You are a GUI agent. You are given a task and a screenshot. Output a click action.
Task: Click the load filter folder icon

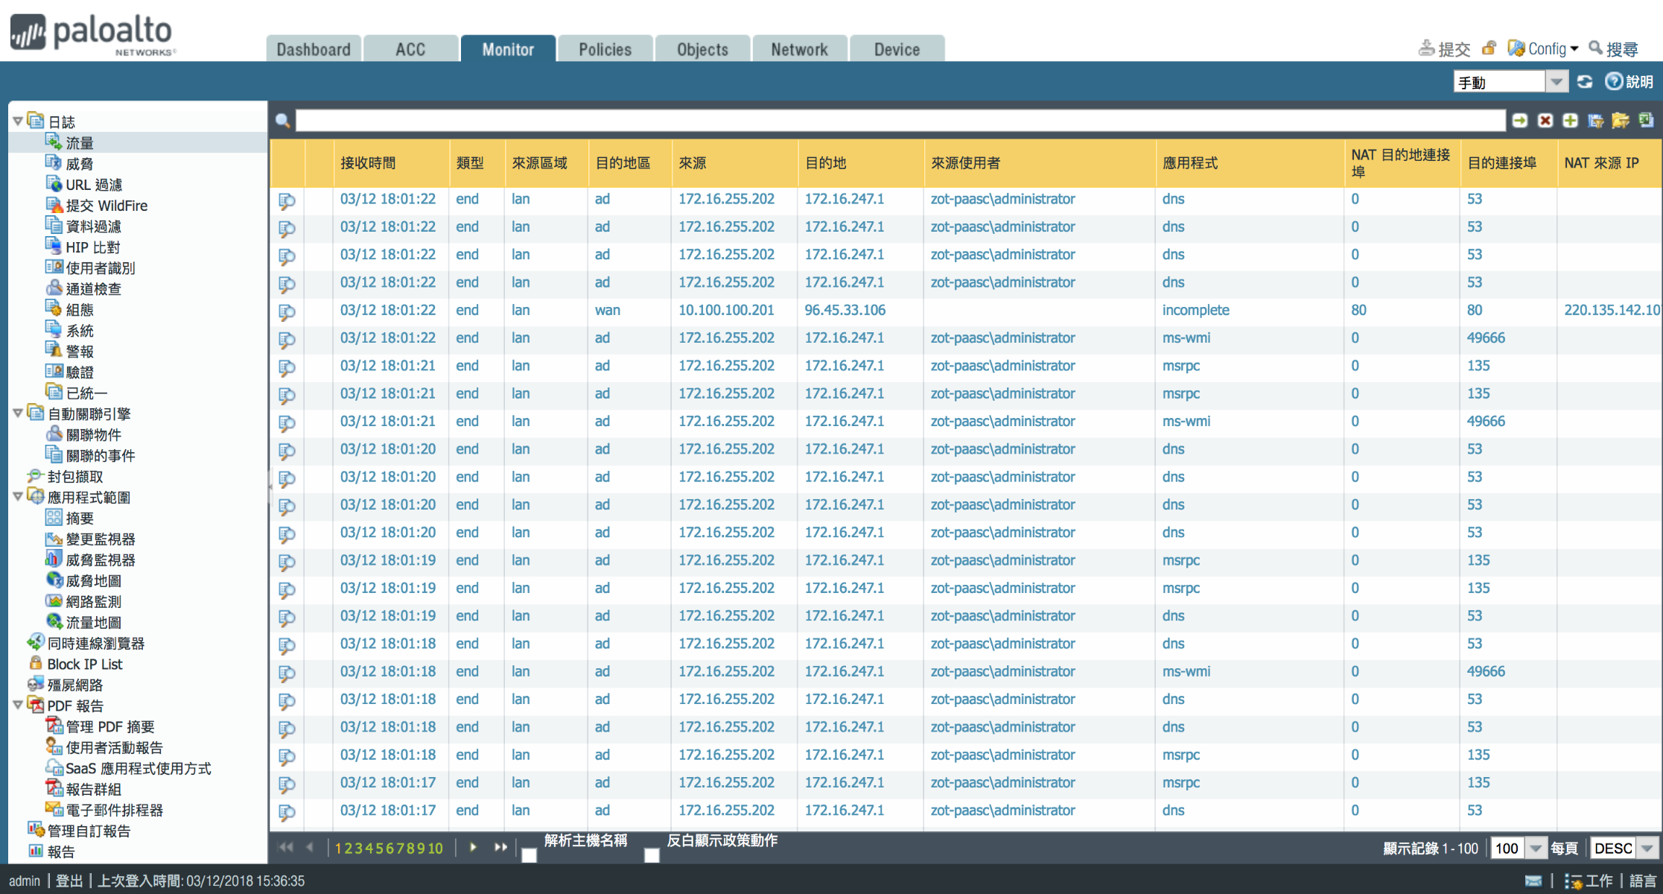click(x=1621, y=120)
